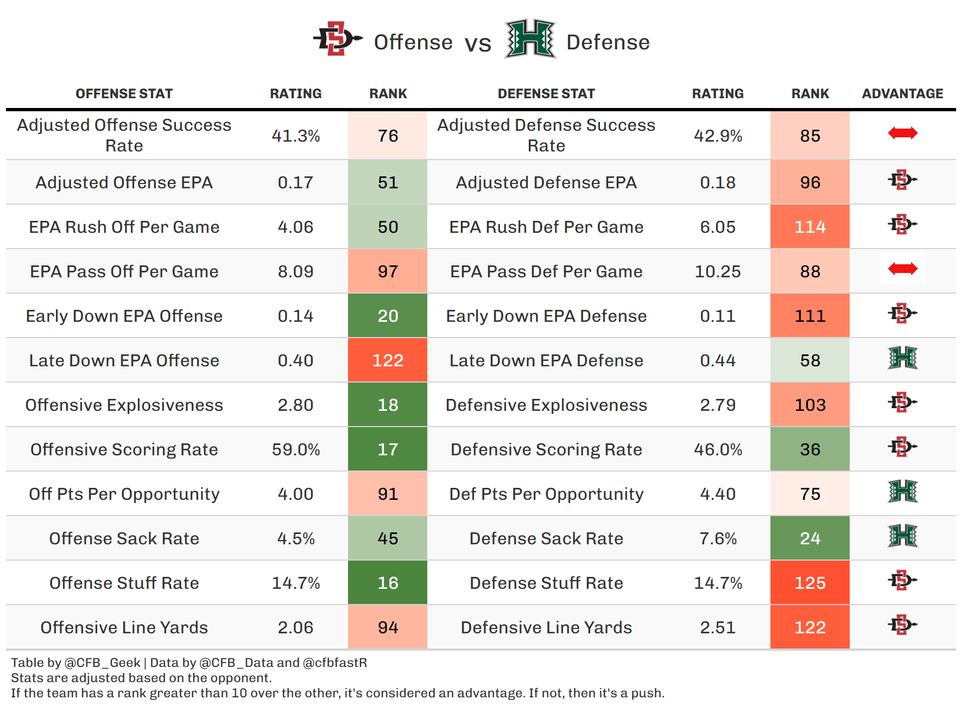Viewport: 961px width, 712px height.
Task: Click the red offense rank 122 cell
Action: click(x=388, y=360)
